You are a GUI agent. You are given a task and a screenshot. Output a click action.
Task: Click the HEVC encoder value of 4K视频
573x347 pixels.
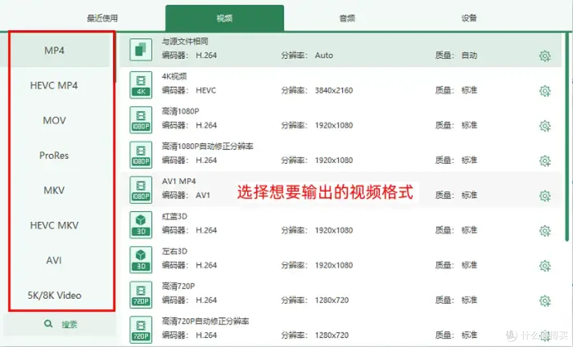206,90
